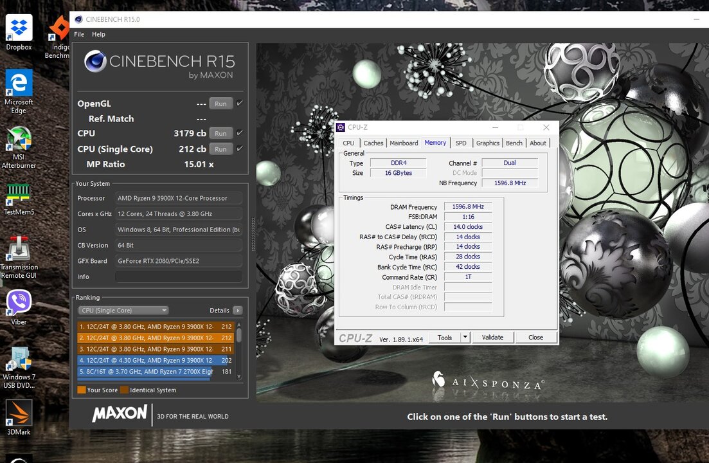The height and width of the screenshot is (463, 709).
Task: Open the Mainboard tab in CPU-Z
Action: tap(404, 143)
